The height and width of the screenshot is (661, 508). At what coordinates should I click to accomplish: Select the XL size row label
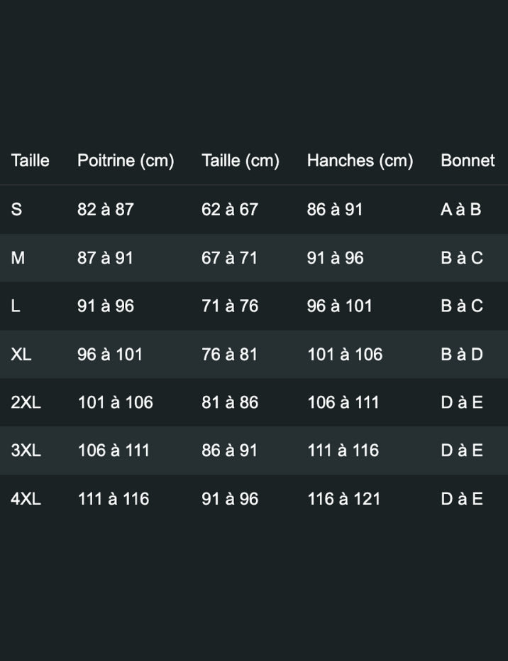[21, 354]
